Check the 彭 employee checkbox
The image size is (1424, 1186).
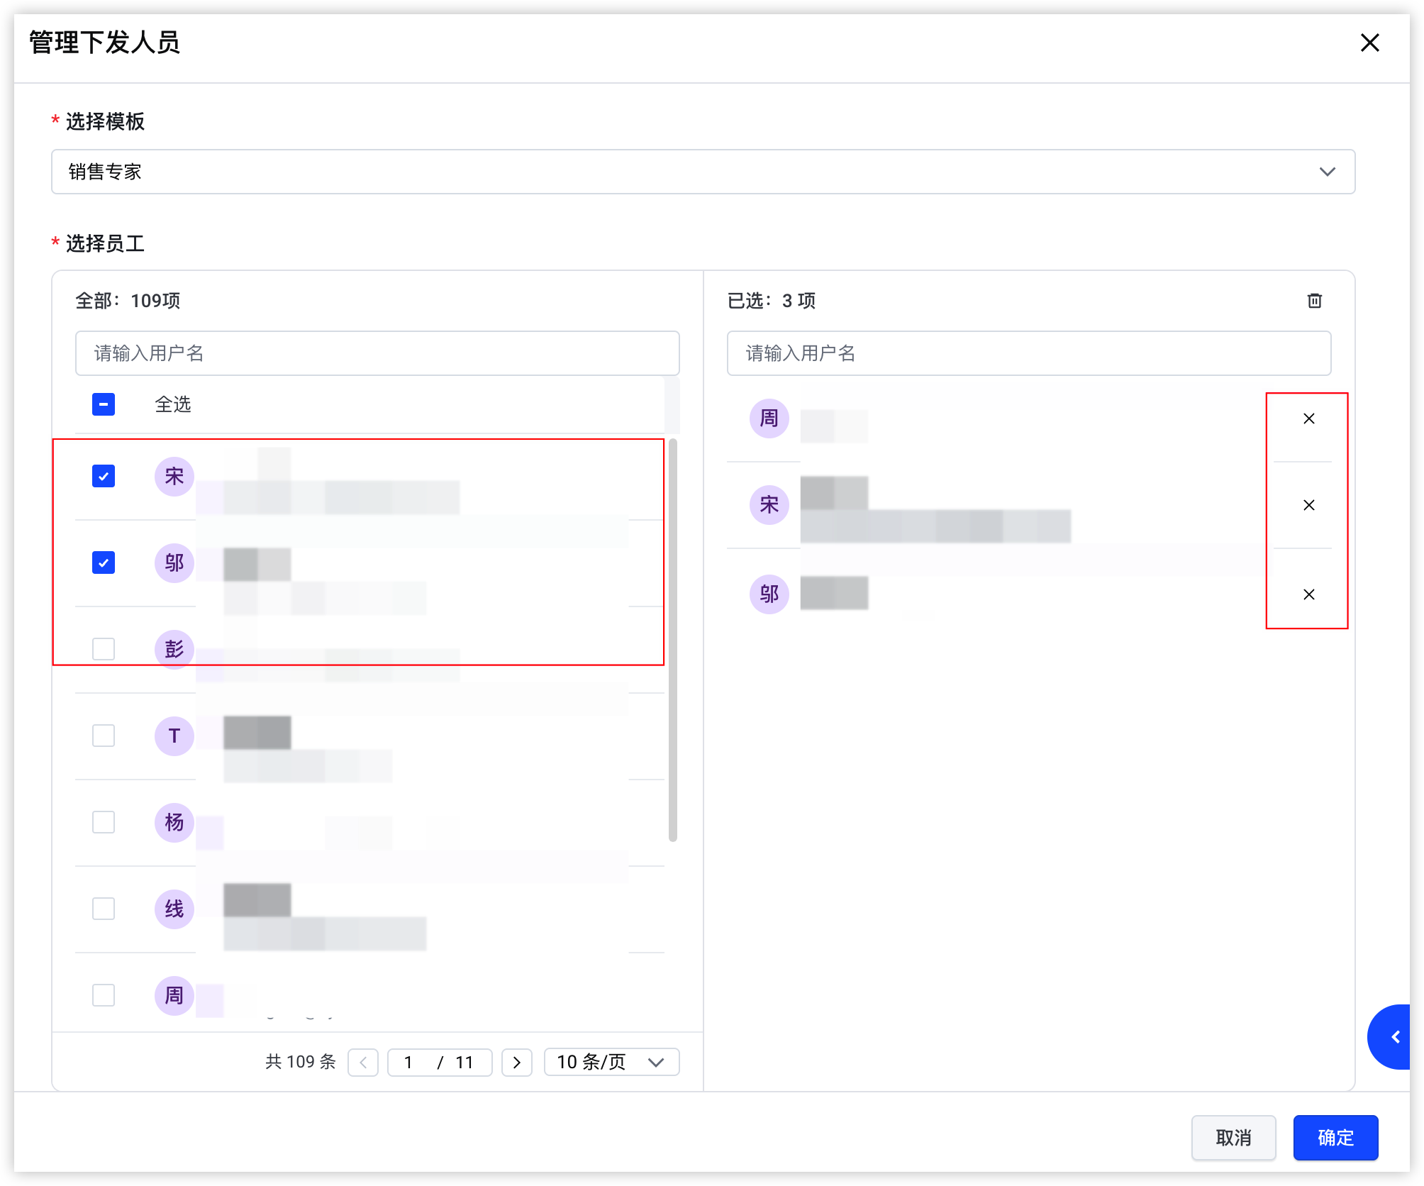104,648
